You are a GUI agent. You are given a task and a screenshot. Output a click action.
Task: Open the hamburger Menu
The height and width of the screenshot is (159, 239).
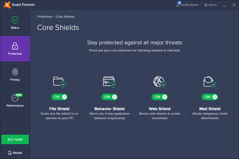(x=210, y=5)
